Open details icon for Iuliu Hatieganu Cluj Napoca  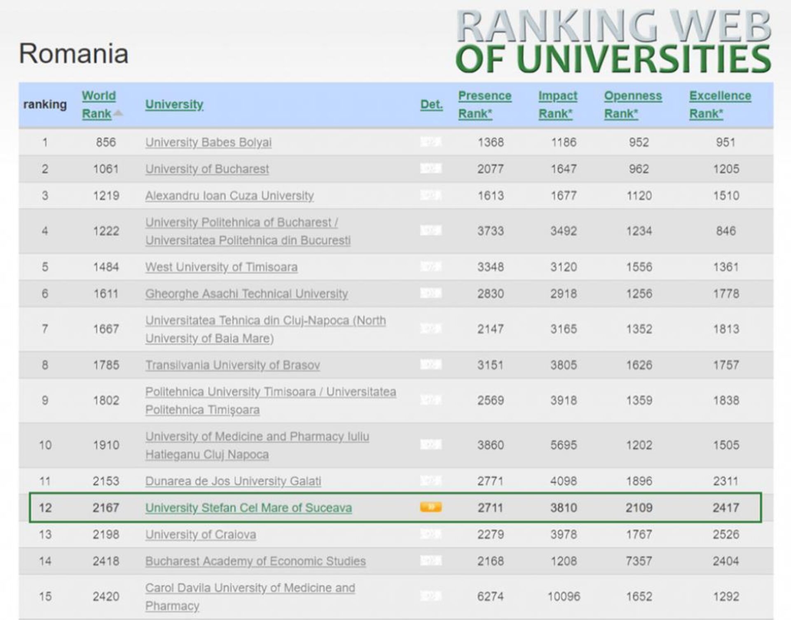pyautogui.click(x=431, y=445)
